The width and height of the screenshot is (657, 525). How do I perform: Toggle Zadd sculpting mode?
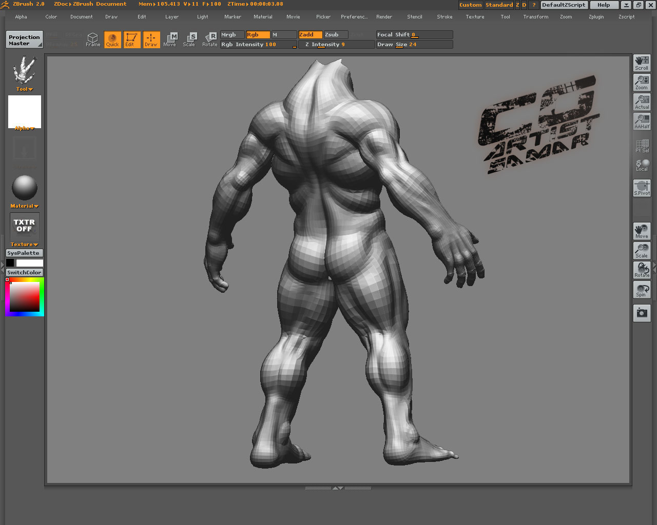310,34
